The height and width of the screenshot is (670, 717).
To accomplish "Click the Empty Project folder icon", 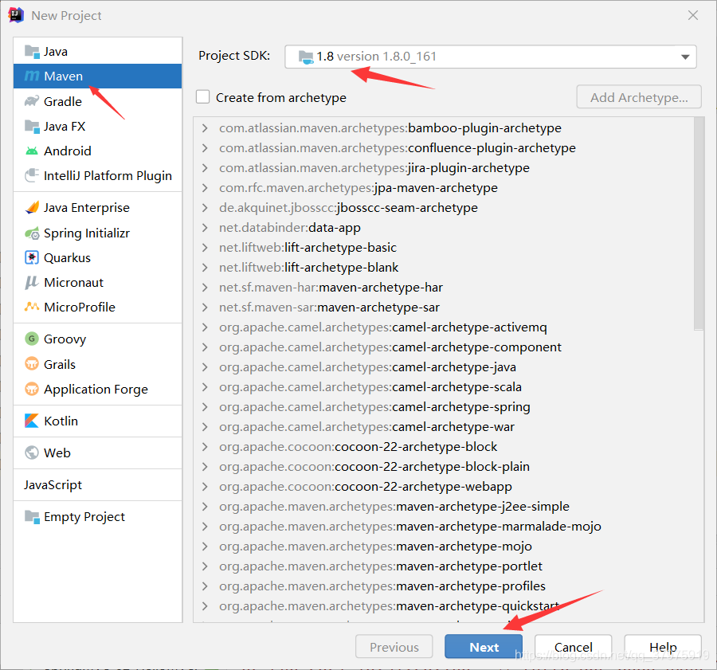I will click(x=32, y=517).
